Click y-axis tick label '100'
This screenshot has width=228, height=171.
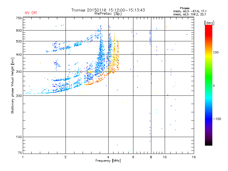pyautogui.click(x=19, y=137)
